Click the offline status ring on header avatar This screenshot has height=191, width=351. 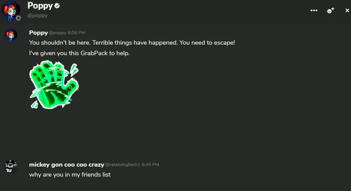coord(18,18)
